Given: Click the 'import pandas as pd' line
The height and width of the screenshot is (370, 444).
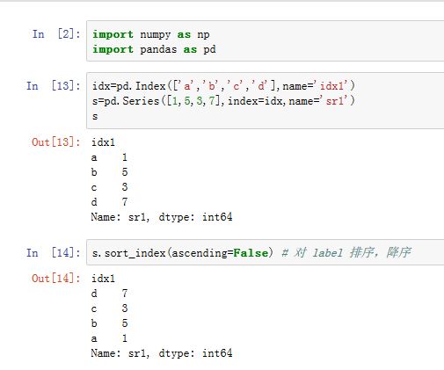Looking at the screenshot, I should click(x=154, y=49).
